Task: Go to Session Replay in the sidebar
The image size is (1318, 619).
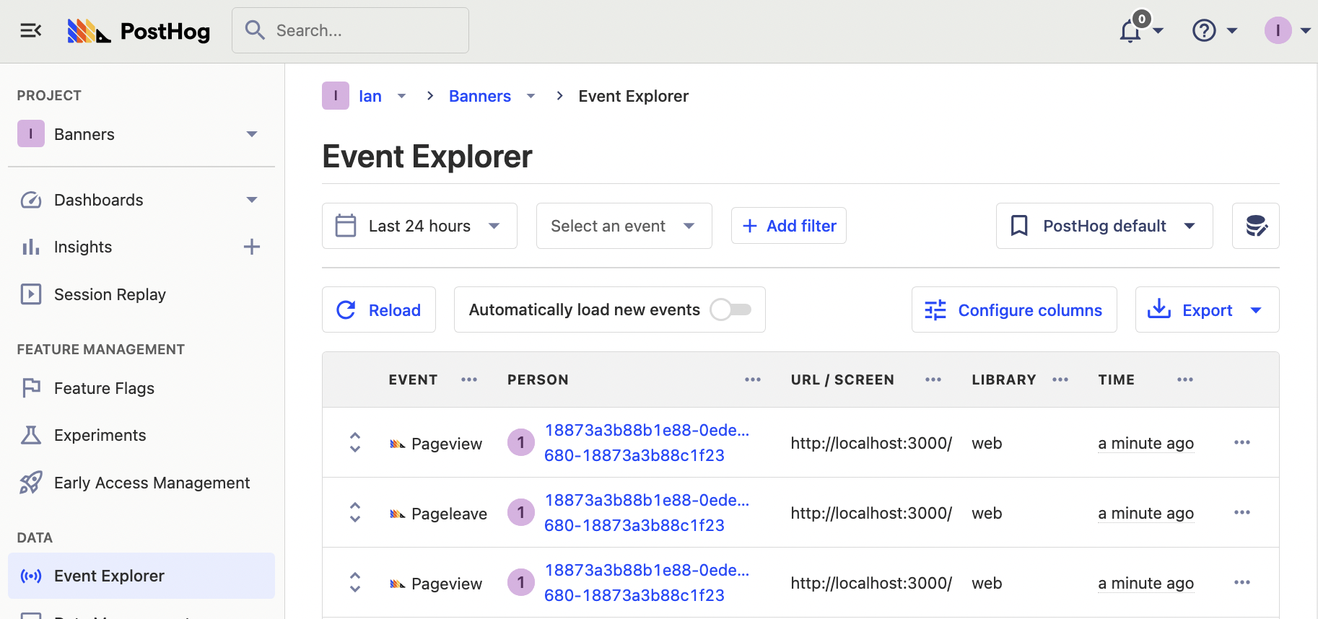Action: pyautogui.click(x=110, y=294)
